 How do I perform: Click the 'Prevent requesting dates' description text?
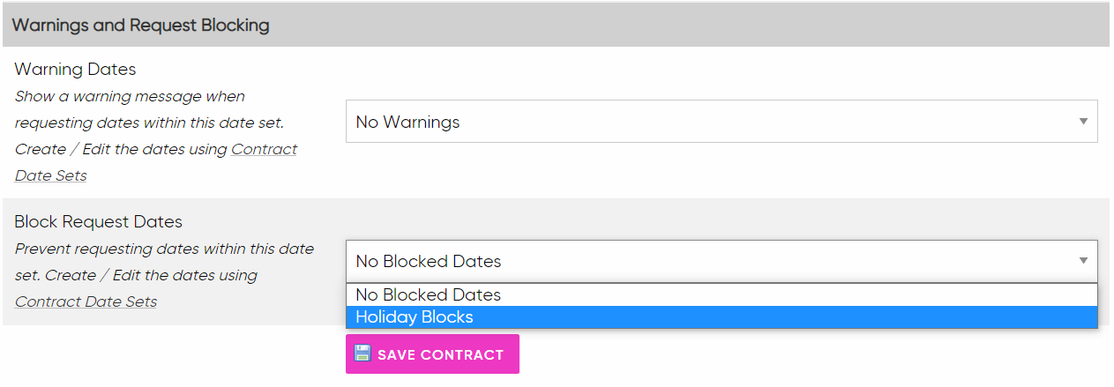pos(164,249)
